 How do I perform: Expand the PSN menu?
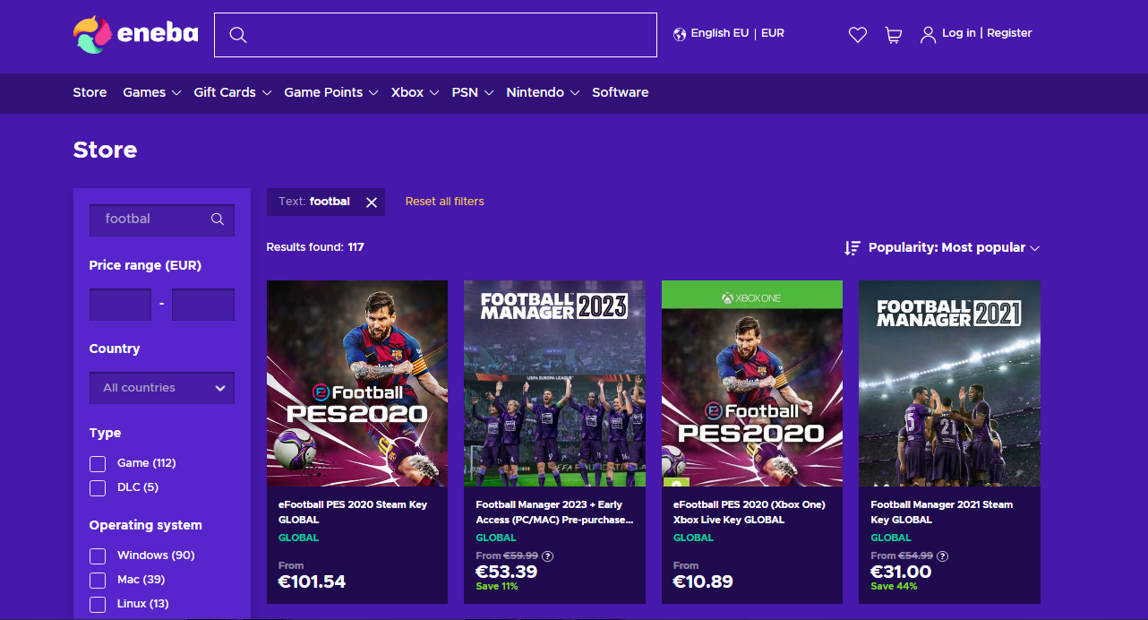(473, 92)
